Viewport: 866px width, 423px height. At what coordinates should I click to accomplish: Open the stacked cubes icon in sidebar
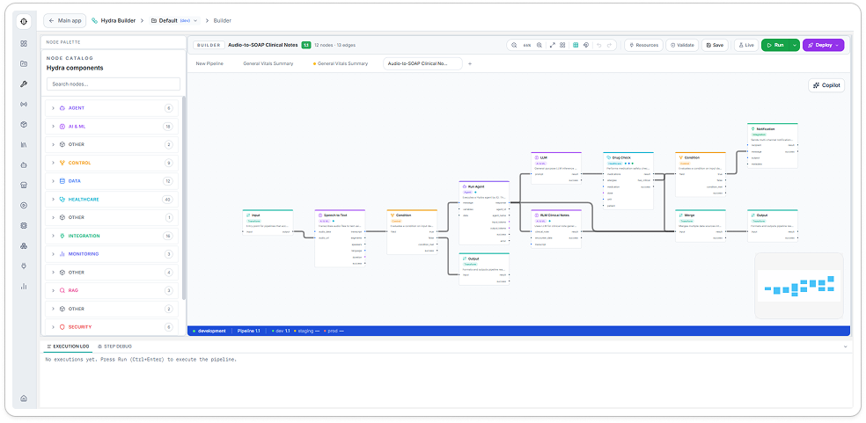(x=24, y=245)
